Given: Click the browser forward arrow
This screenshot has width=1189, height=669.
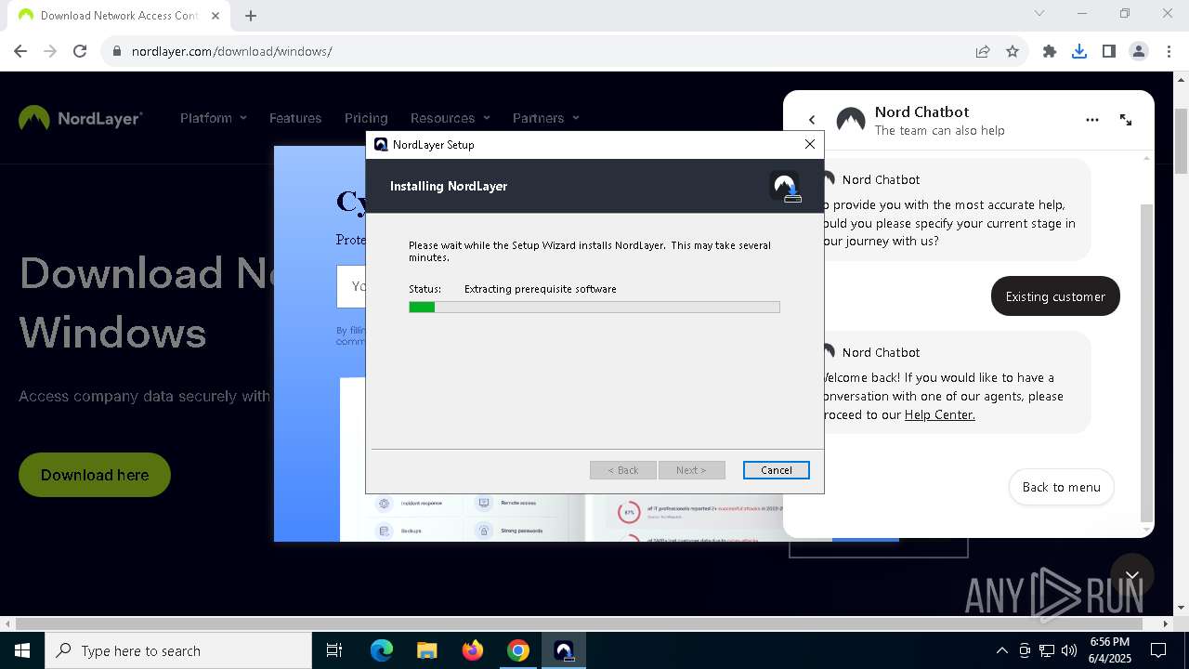Looking at the screenshot, I should click(x=50, y=51).
